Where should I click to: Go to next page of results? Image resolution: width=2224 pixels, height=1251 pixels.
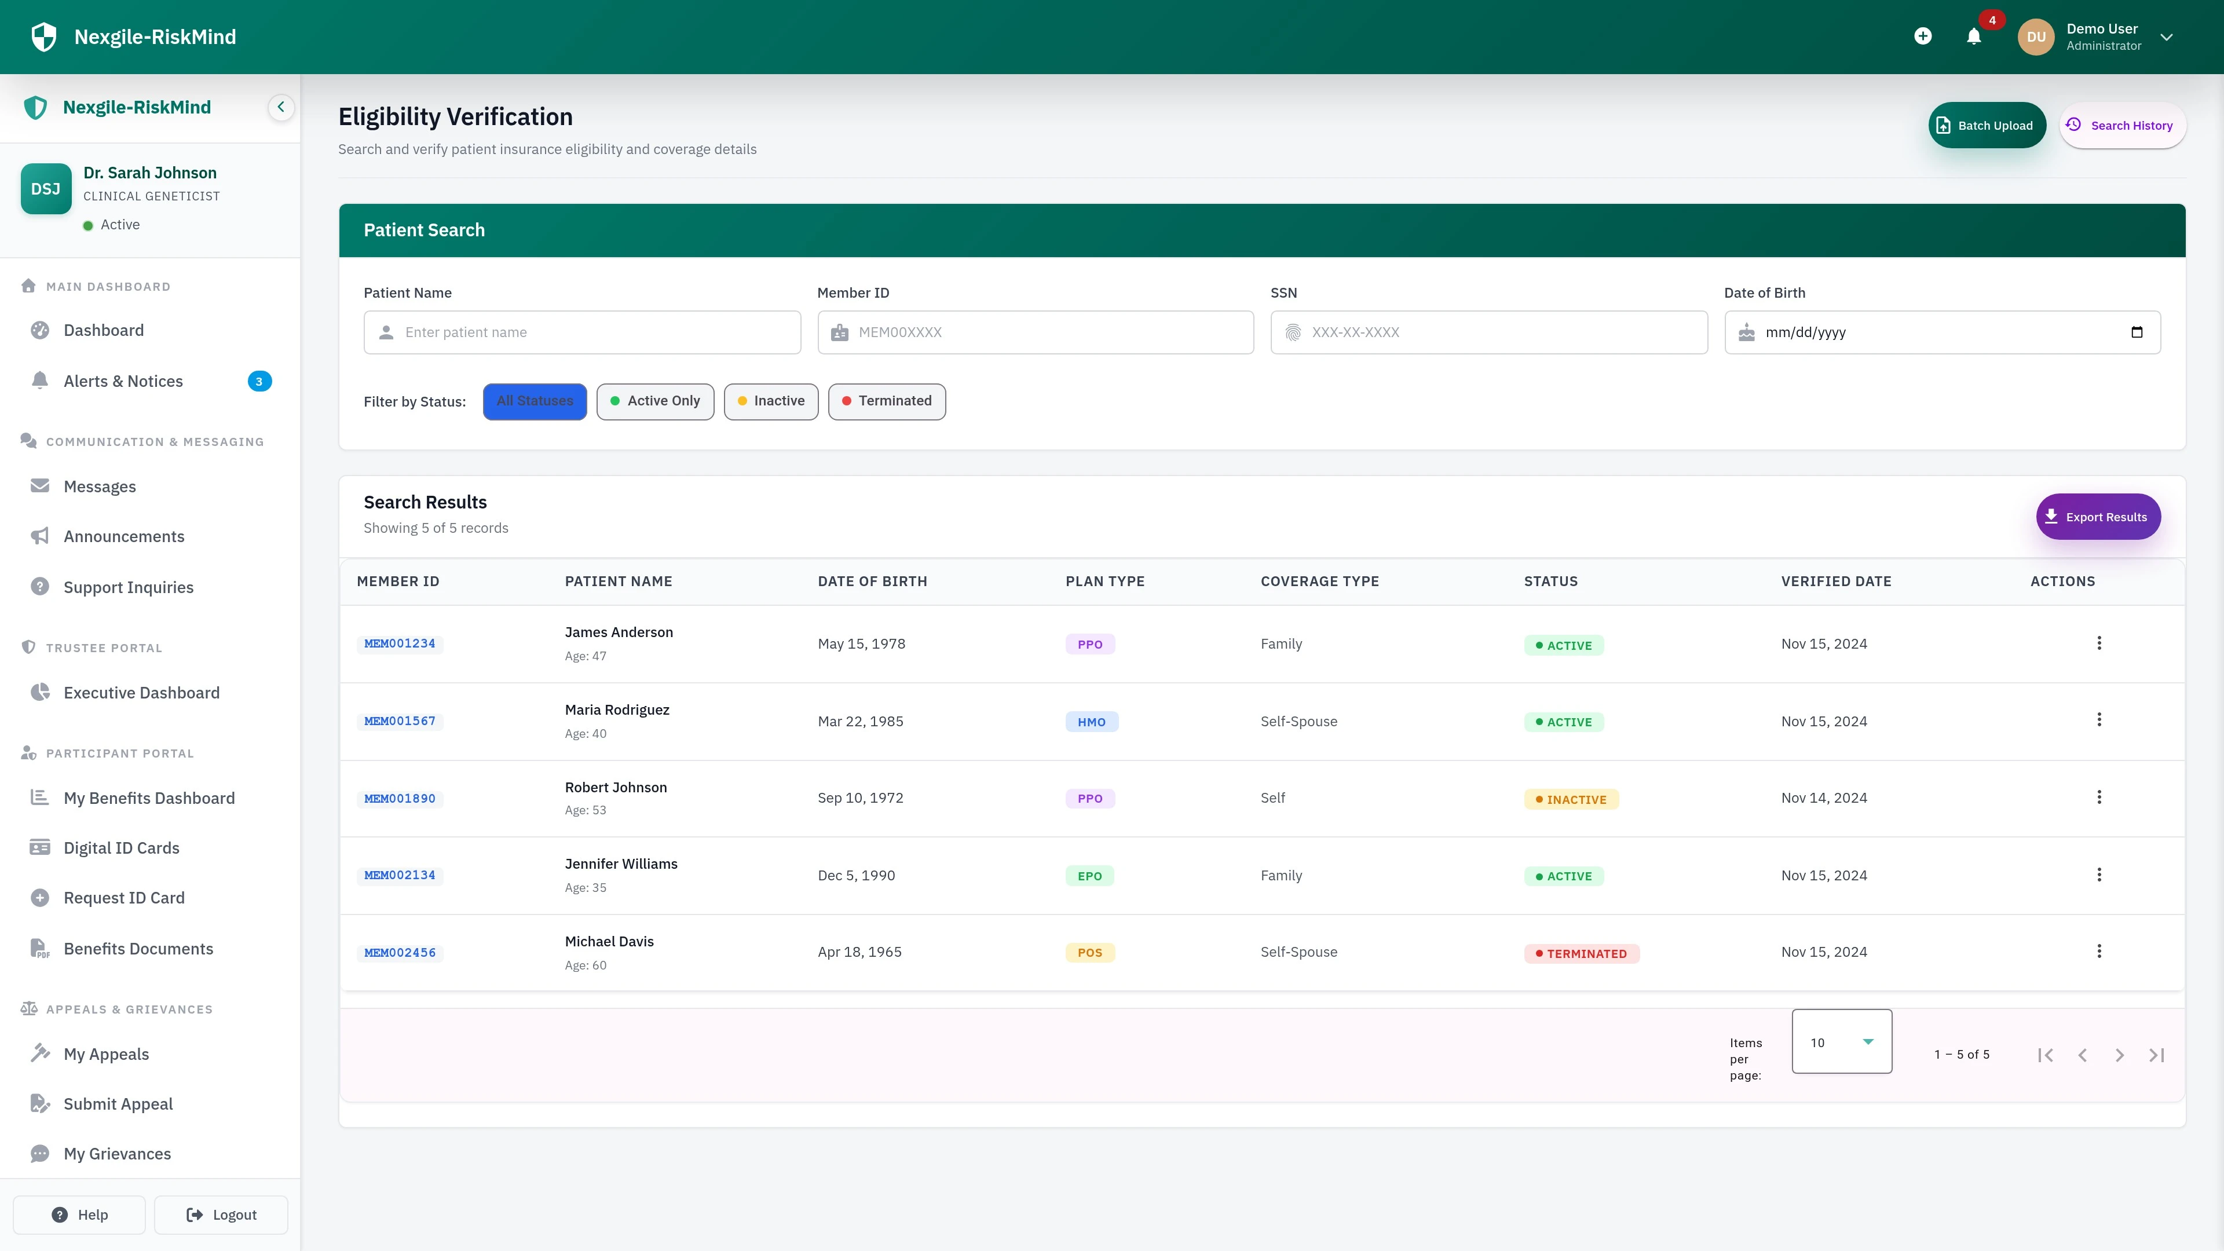[x=2120, y=1055]
